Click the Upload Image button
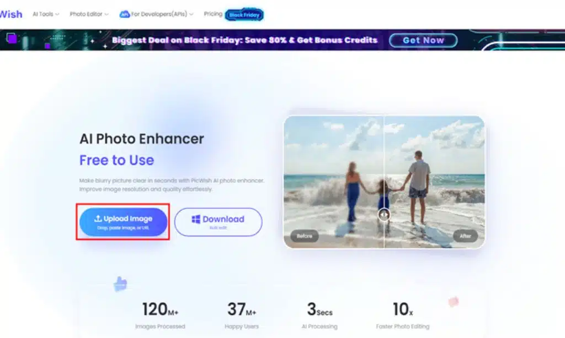The width and height of the screenshot is (565, 338). click(123, 222)
